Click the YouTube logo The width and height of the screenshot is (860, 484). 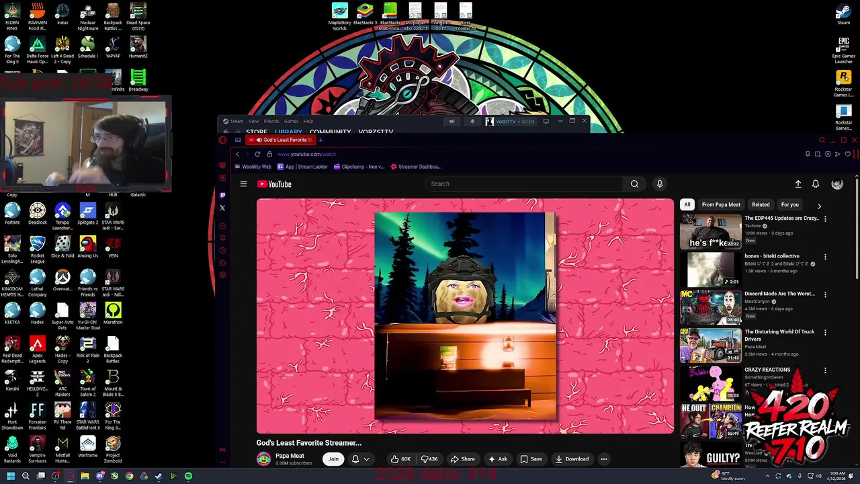coord(275,184)
